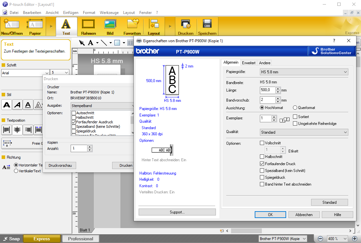The width and height of the screenshot is (361, 243).
Task: Open the Ausgabe Stempelband dropdown
Action: [102, 105]
